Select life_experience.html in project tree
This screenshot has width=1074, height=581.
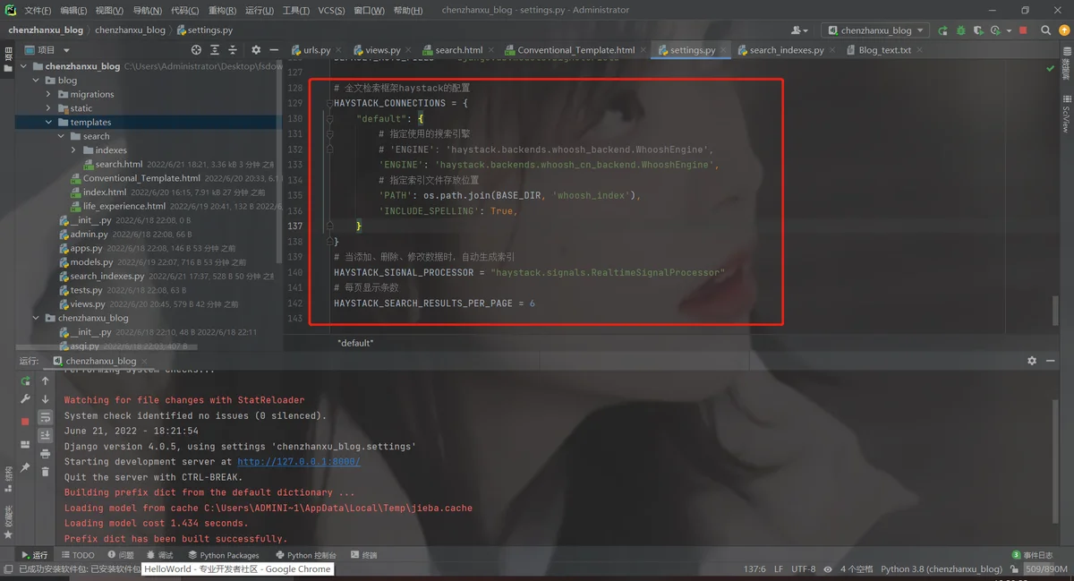(124, 206)
